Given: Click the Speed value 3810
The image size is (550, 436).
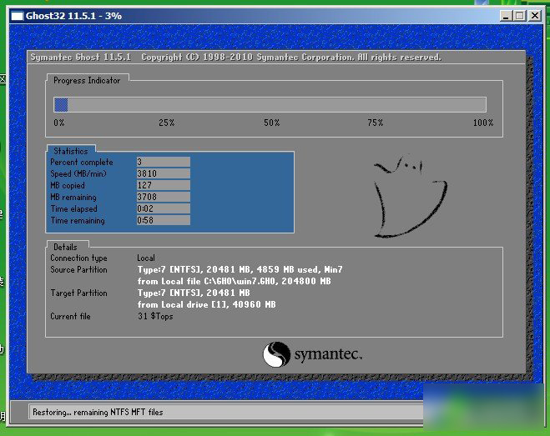Looking at the screenshot, I should pos(164,173).
